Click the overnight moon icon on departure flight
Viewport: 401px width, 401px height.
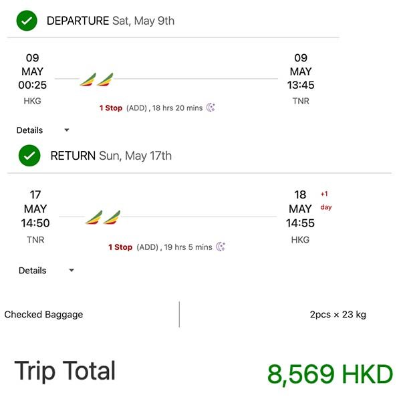[211, 108]
